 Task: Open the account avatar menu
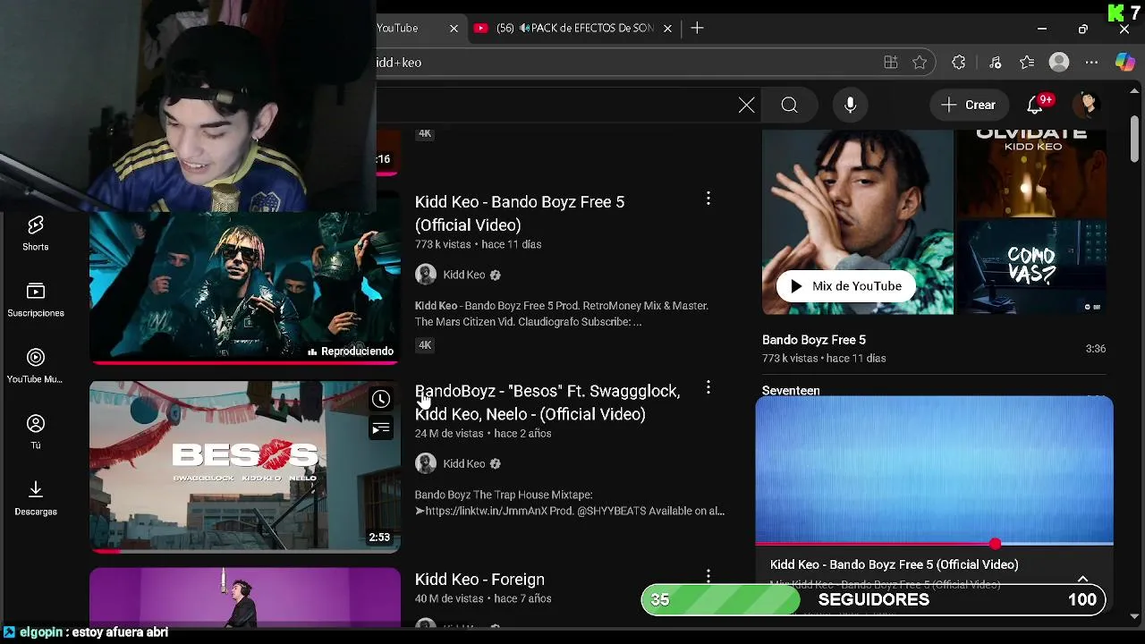[1088, 105]
